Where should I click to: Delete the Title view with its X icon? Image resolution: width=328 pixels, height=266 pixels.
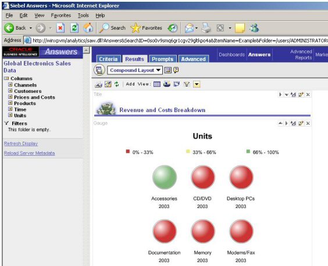tap(308, 95)
